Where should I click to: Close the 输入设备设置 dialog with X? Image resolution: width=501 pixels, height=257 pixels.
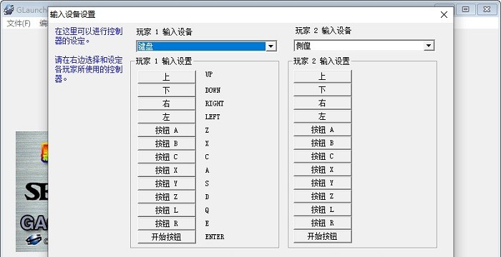(x=444, y=15)
